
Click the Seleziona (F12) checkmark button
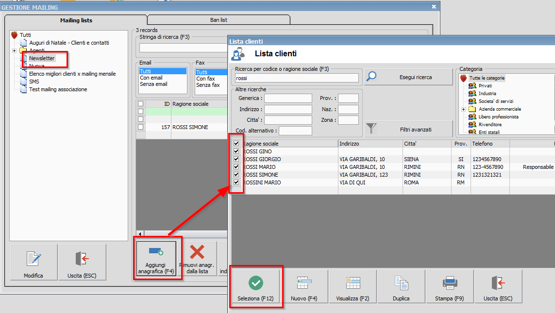(255, 286)
